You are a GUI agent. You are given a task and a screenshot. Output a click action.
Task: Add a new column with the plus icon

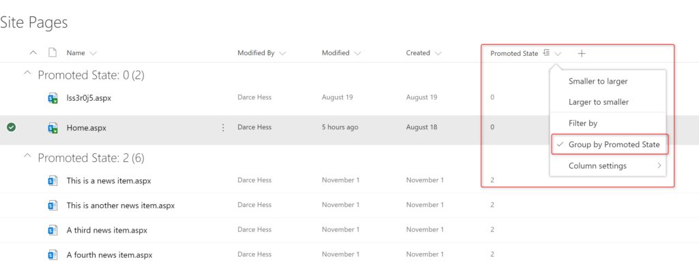tap(582, 53)
